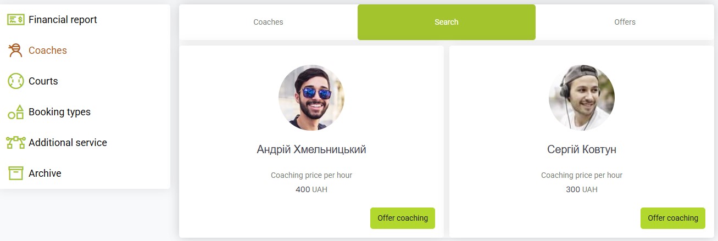
Task: Click Сергій Ковтун's profile photo
Action: [x=582, y=98]
